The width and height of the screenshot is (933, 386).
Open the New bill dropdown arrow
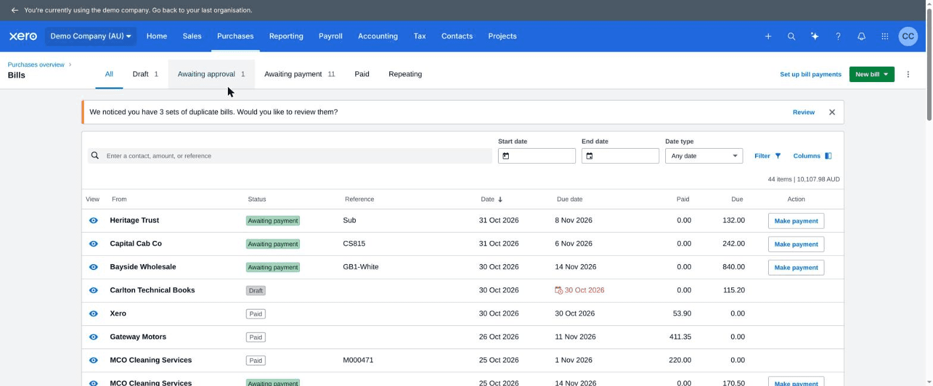point(885,74)
